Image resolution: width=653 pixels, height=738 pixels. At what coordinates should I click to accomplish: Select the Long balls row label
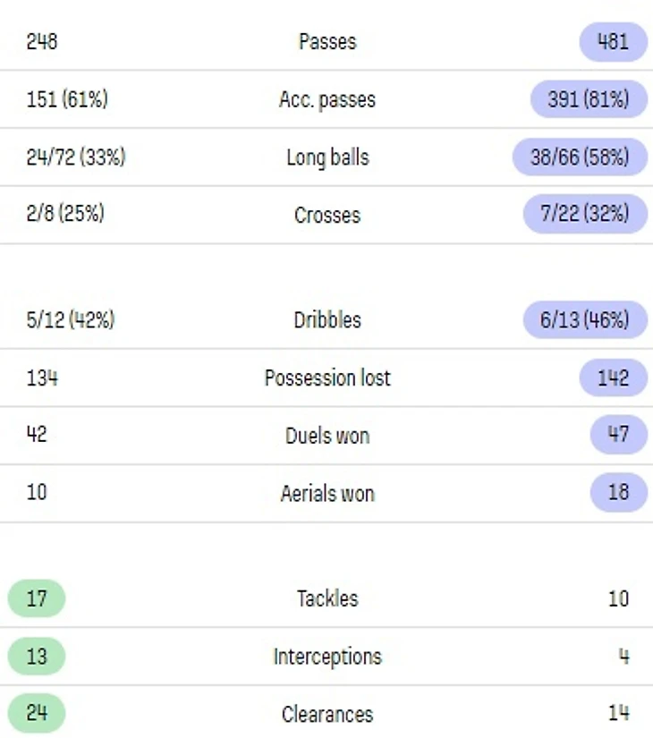[327, 157]
